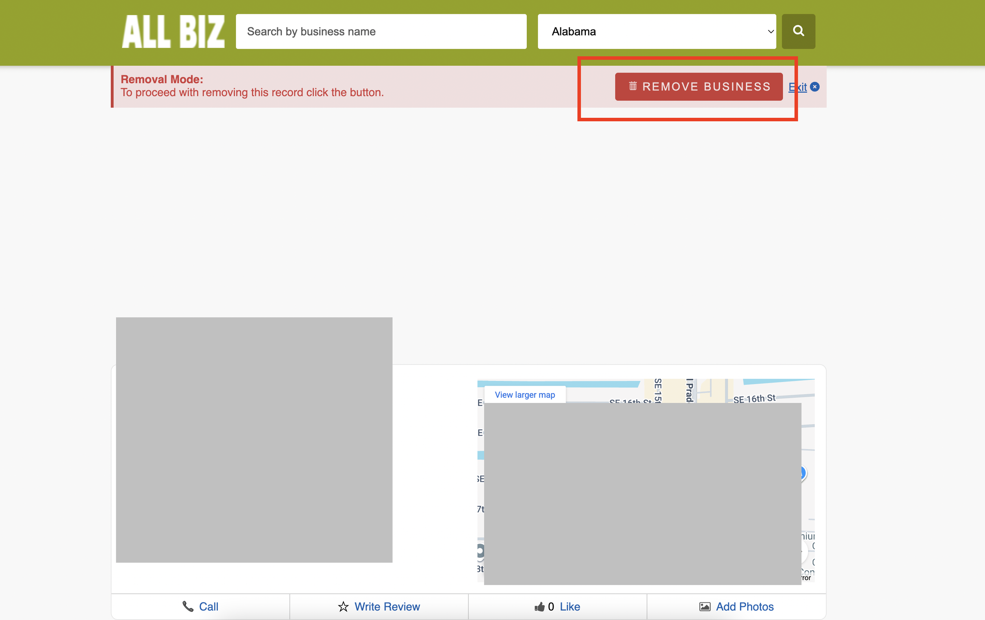Click the trash icon on Remove Business
985x620 pixels.
coord(632,86)
